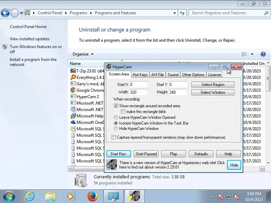This screenshot has width=271, height=203.
Task: Go back with the Explorer back arrow
Action: [5, 13]
